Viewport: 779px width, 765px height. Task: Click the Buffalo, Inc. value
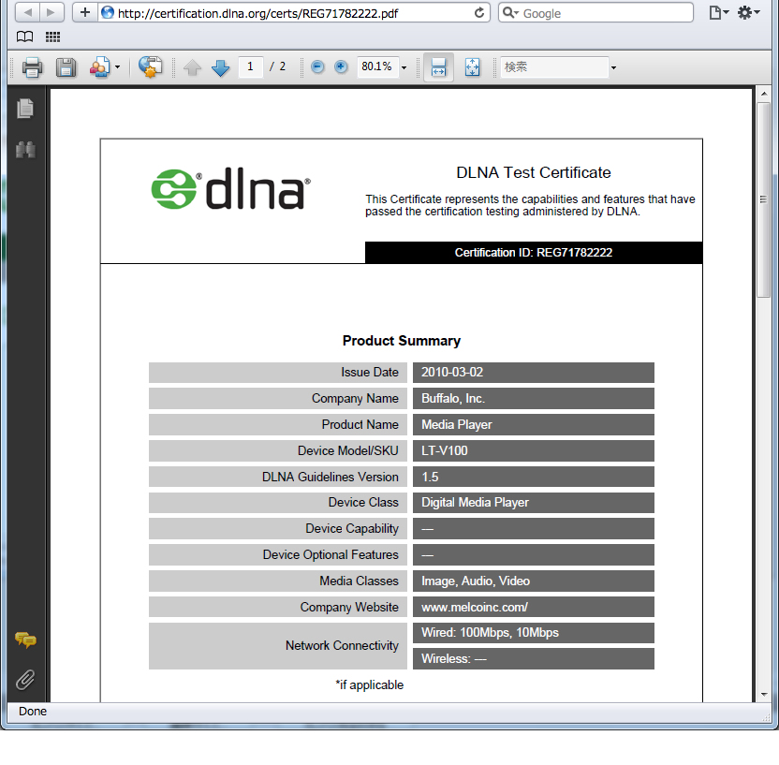453,398
